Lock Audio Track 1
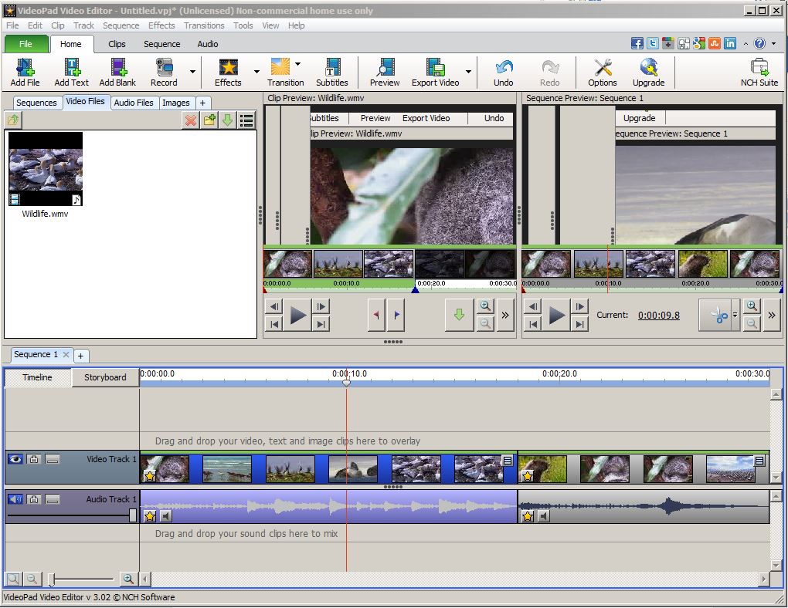The image size is (788, 608). coord(34,499)
